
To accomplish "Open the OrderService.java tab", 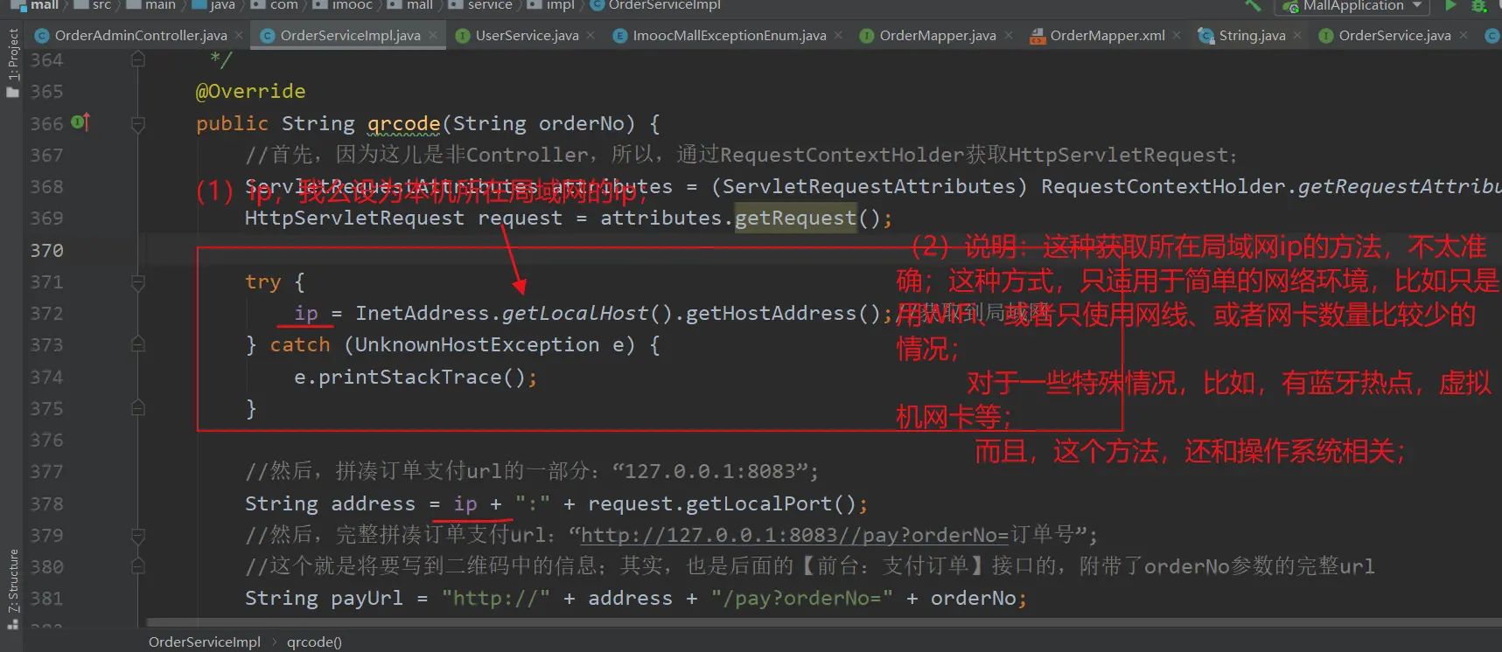I will 1394,36.
